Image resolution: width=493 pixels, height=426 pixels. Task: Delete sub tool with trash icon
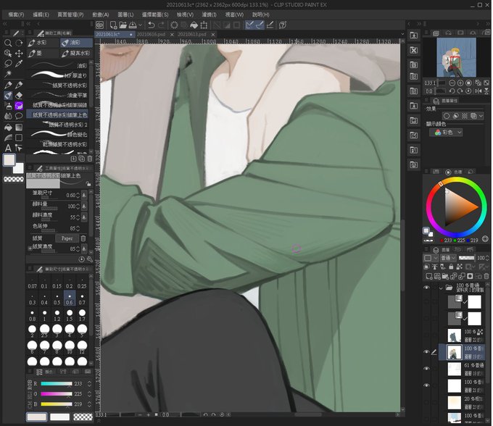[90, 159]
